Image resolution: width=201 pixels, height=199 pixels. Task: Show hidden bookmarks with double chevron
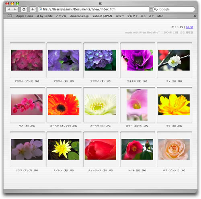tap(195, 16)
